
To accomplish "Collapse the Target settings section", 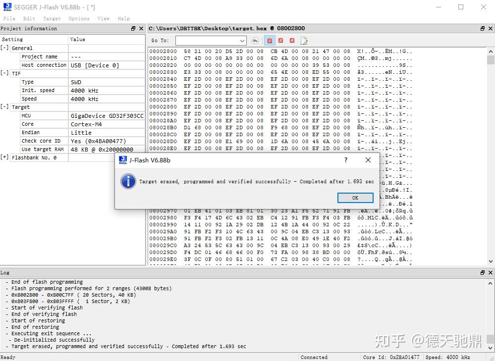I will click(x=5, y=107).
